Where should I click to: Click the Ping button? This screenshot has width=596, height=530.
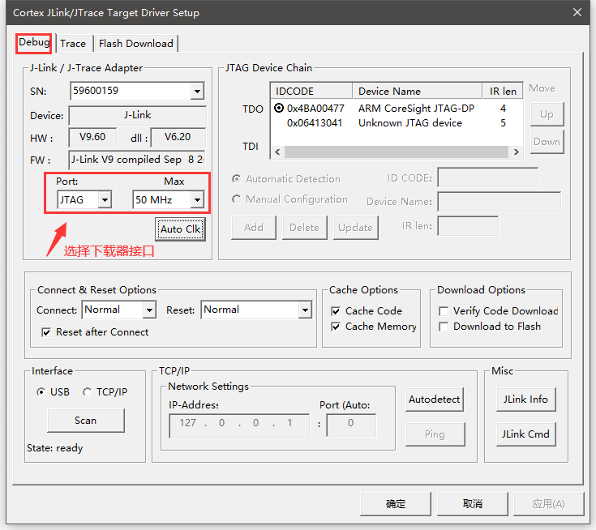tap(435, 434)
